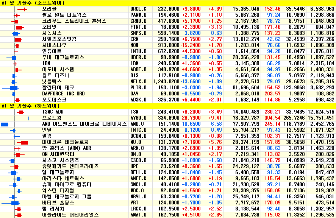Select the Salesforce (CRM) red candlestick icon
The height and width of the screenshot is (218, 336).
point(18,39)
